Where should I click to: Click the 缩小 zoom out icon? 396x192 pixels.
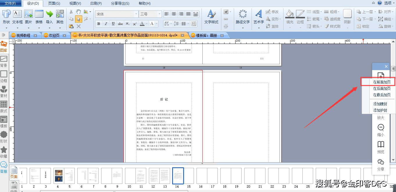click(381, 130)
